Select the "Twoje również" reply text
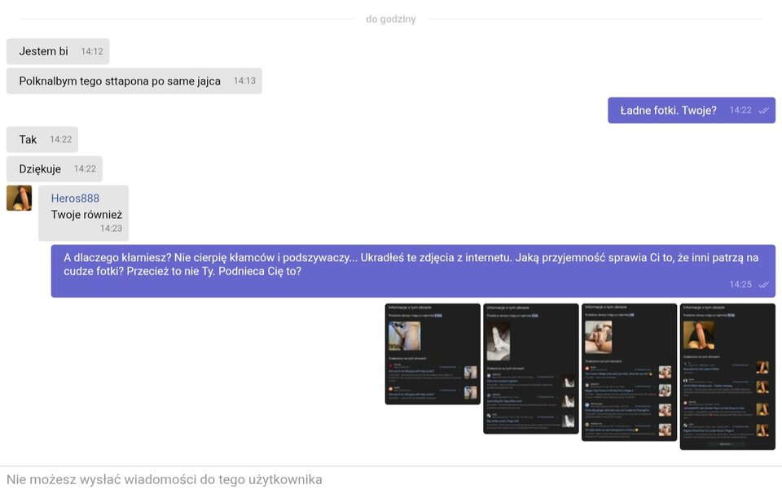 86,215
